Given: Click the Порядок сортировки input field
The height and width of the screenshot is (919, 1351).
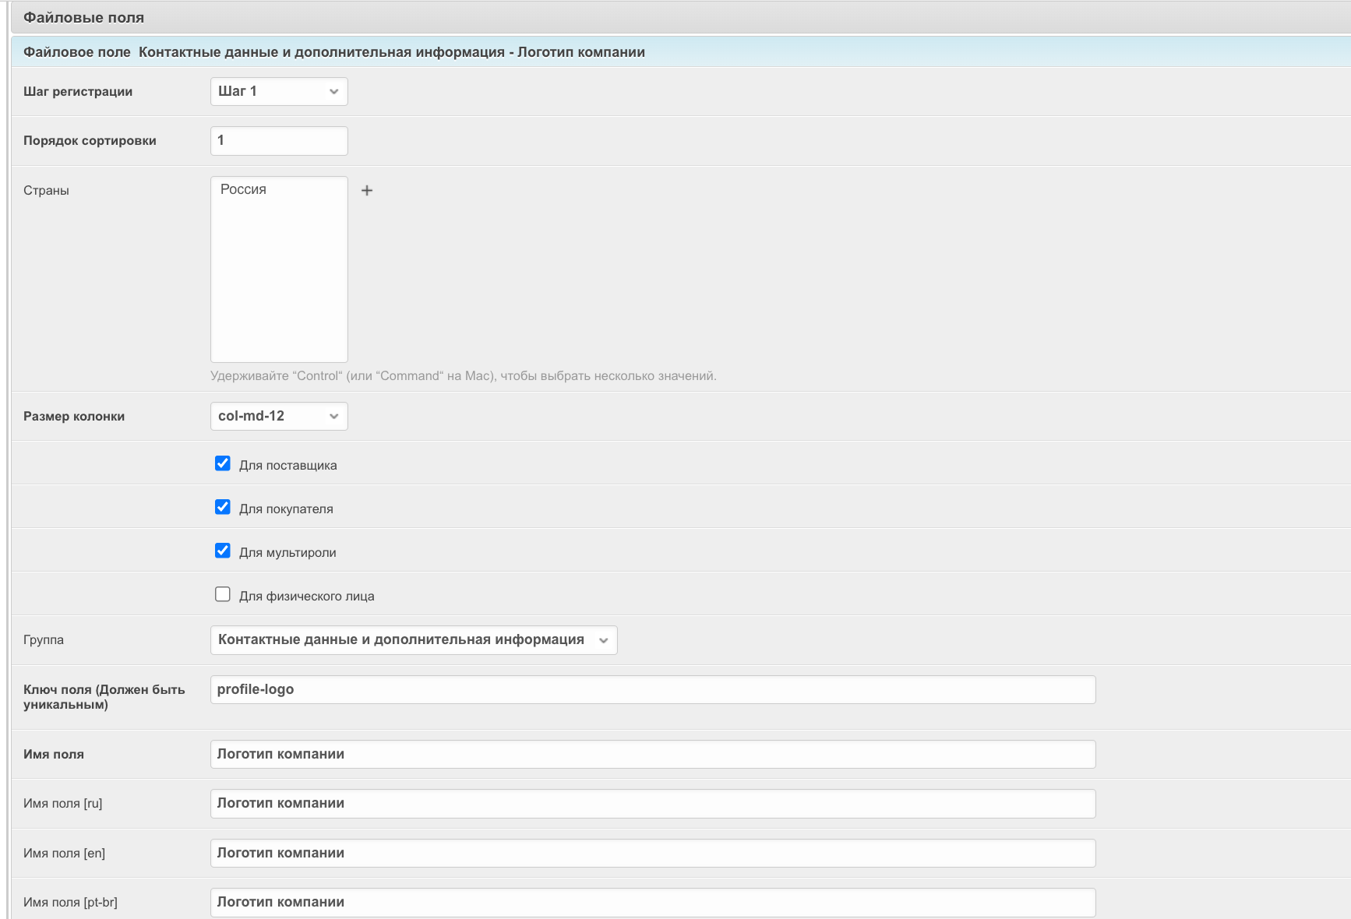Looking at the screenshot, I should [279, 141].
